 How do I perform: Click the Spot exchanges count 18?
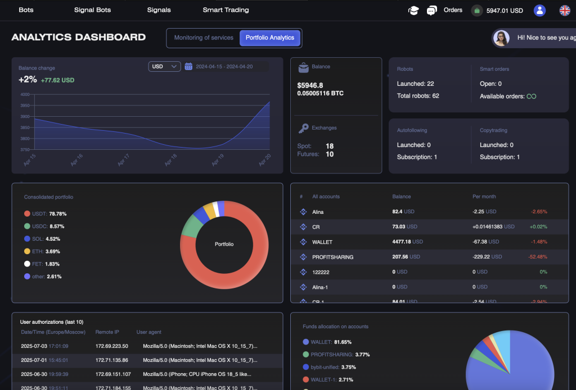(x=330, y=146)
